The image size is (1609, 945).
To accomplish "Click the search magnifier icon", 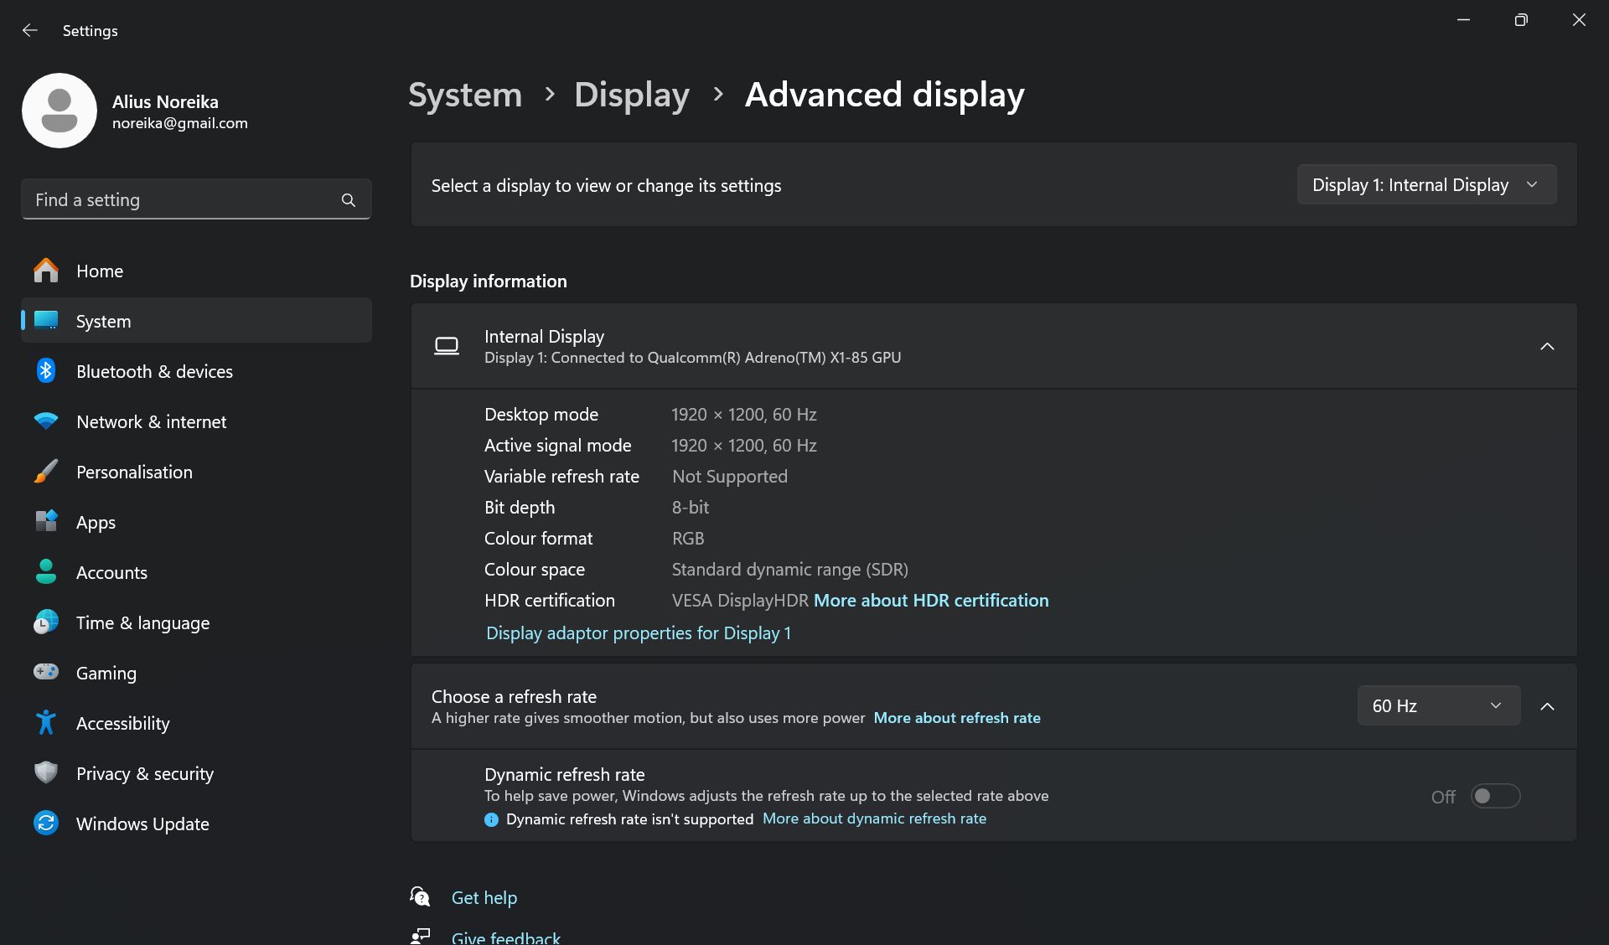I will click(x=349, y=200).
